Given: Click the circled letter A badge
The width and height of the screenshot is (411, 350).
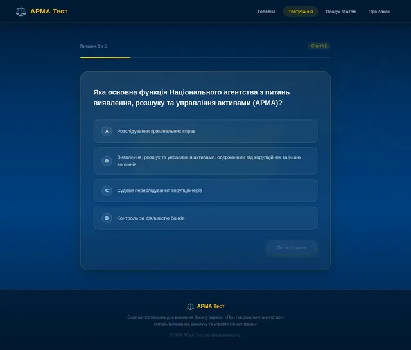Looking at the screenshot, I should click(x=107, y=131).
